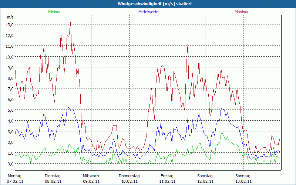This screenshot has width=296, height=185.
Task: Select the green 'Minima' legend label
Action: click(x=54, y=12)
